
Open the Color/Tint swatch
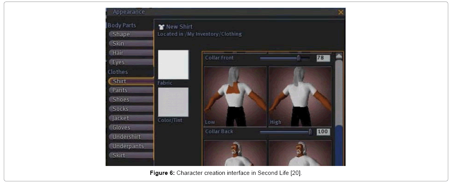173,102
